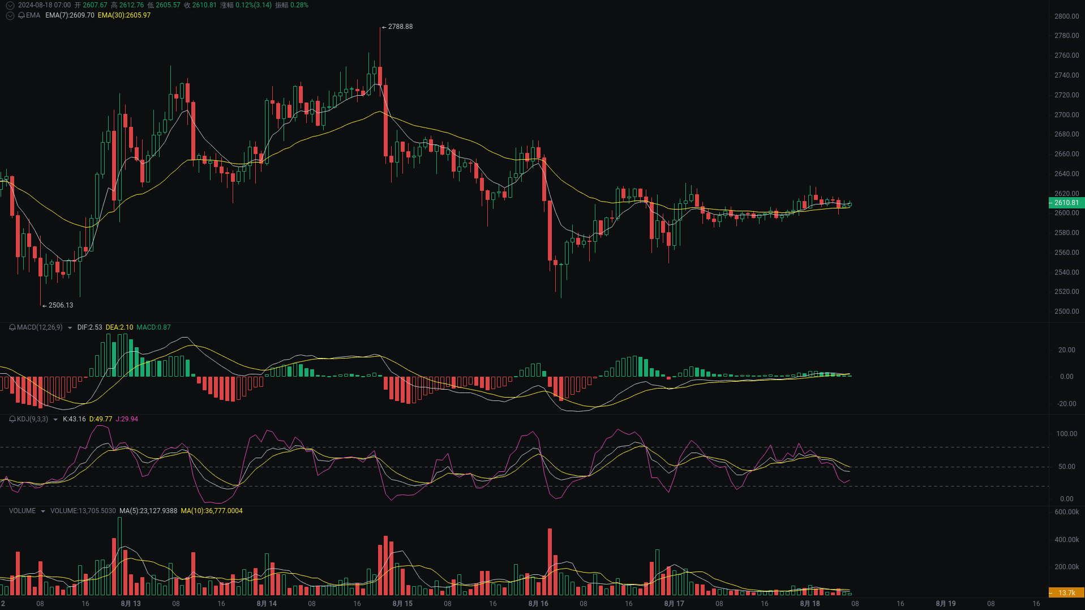The width and height of the screenshot is (1085, 610).
Task: Click the MACD(12,26,9) indicator name
Action: 40,327
